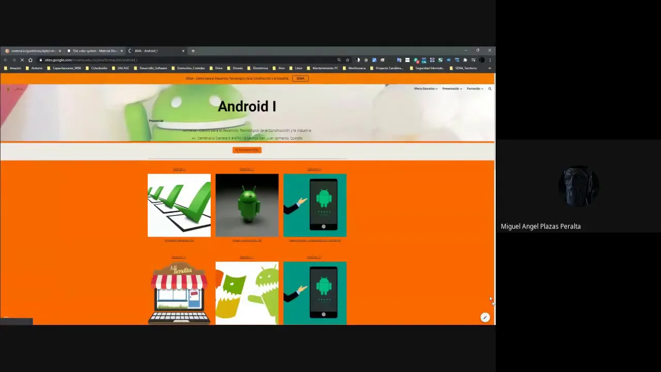Stop loading the page with the X button
The width and height of the screenshot is (661, 372).
tap(22, 60)
